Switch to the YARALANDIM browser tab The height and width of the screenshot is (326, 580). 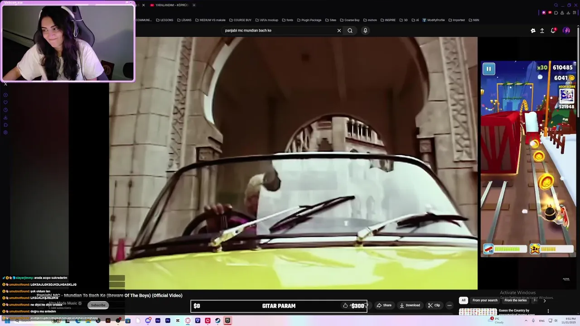(x=169, y=5)
